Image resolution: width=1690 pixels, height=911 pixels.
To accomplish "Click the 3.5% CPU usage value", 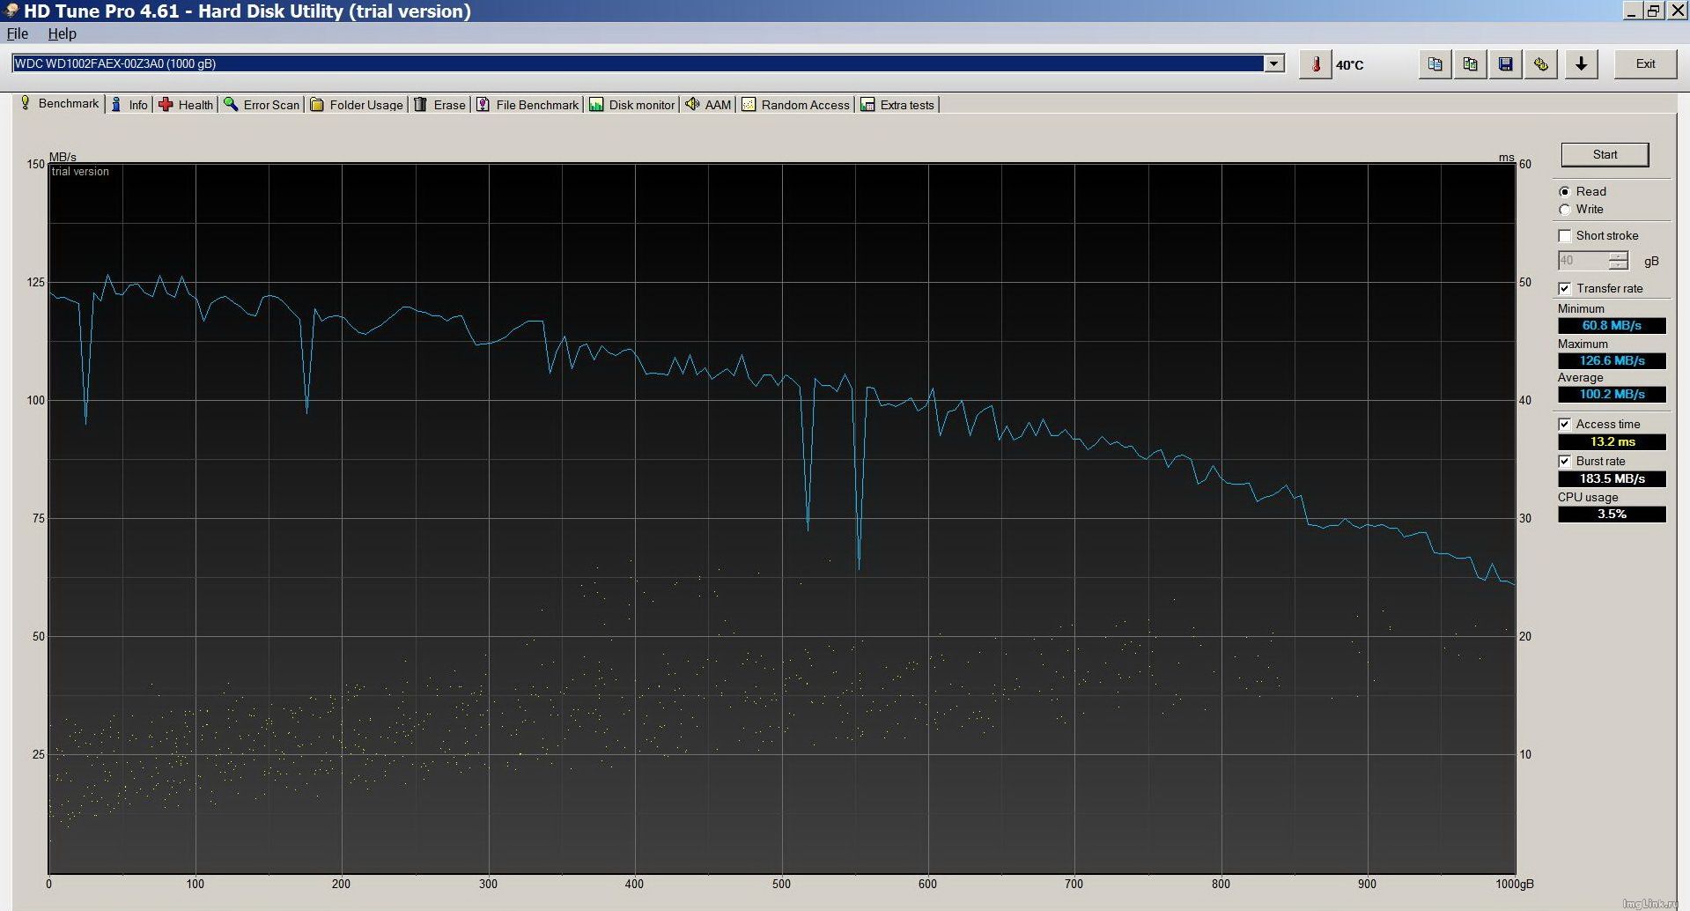I will [x=1612, y=515].
